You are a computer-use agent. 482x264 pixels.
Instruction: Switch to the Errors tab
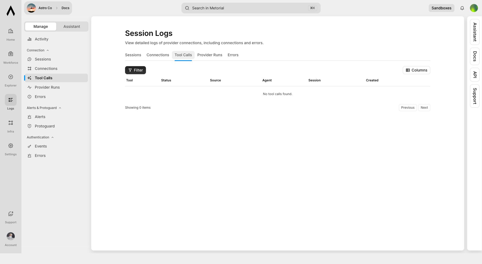tap(233, 55)
